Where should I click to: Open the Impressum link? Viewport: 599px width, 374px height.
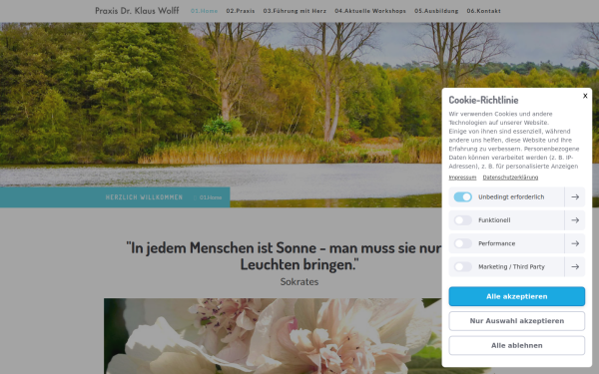(x=462, y=178)
